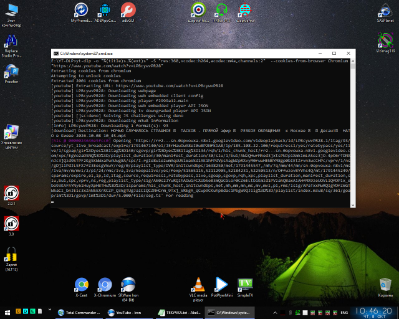Image resolution: width=399 pixels, height=319 pixels.
Task: Click the blank document quick launch icon
Action: click(x=40, y=311)
